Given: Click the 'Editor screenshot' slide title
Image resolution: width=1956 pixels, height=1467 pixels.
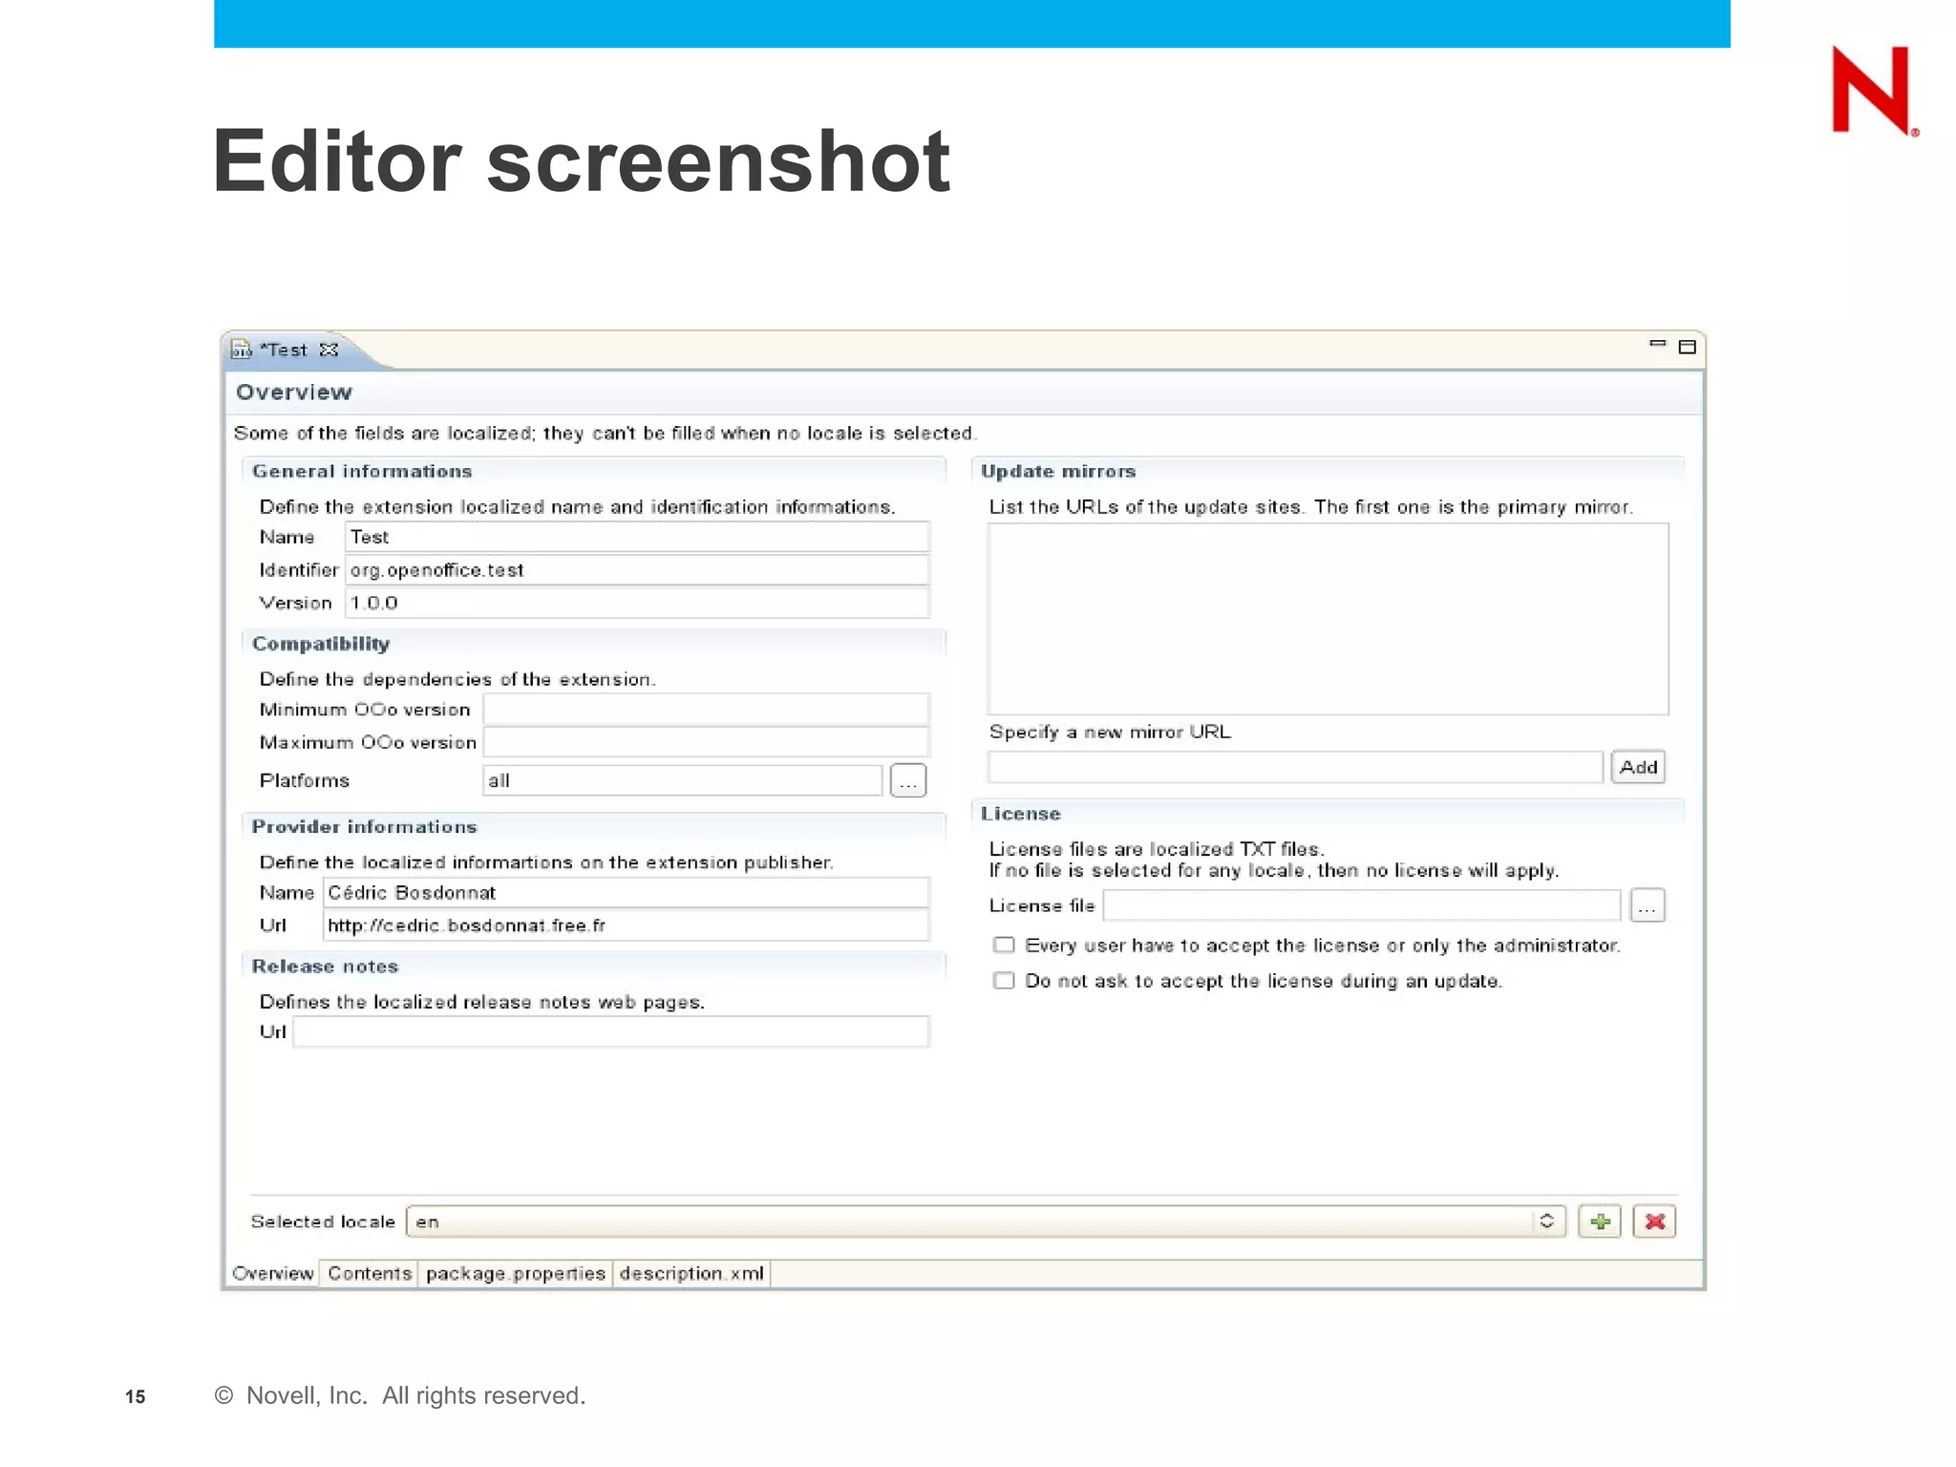Looking at the screenshot, I should (x=582, y=160).
